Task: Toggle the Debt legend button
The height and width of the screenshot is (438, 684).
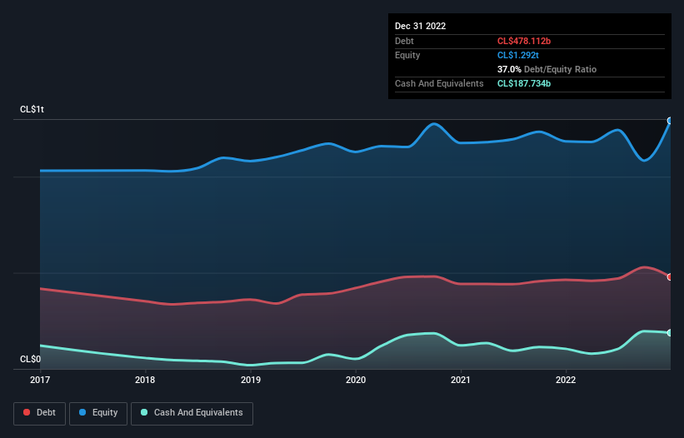Action: tap(40, 413)
